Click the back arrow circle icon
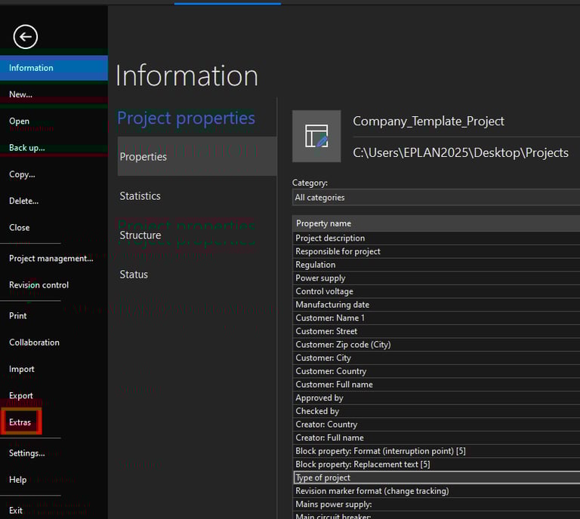The height and width of the screenshot is (519, 580). click(26, 37)
